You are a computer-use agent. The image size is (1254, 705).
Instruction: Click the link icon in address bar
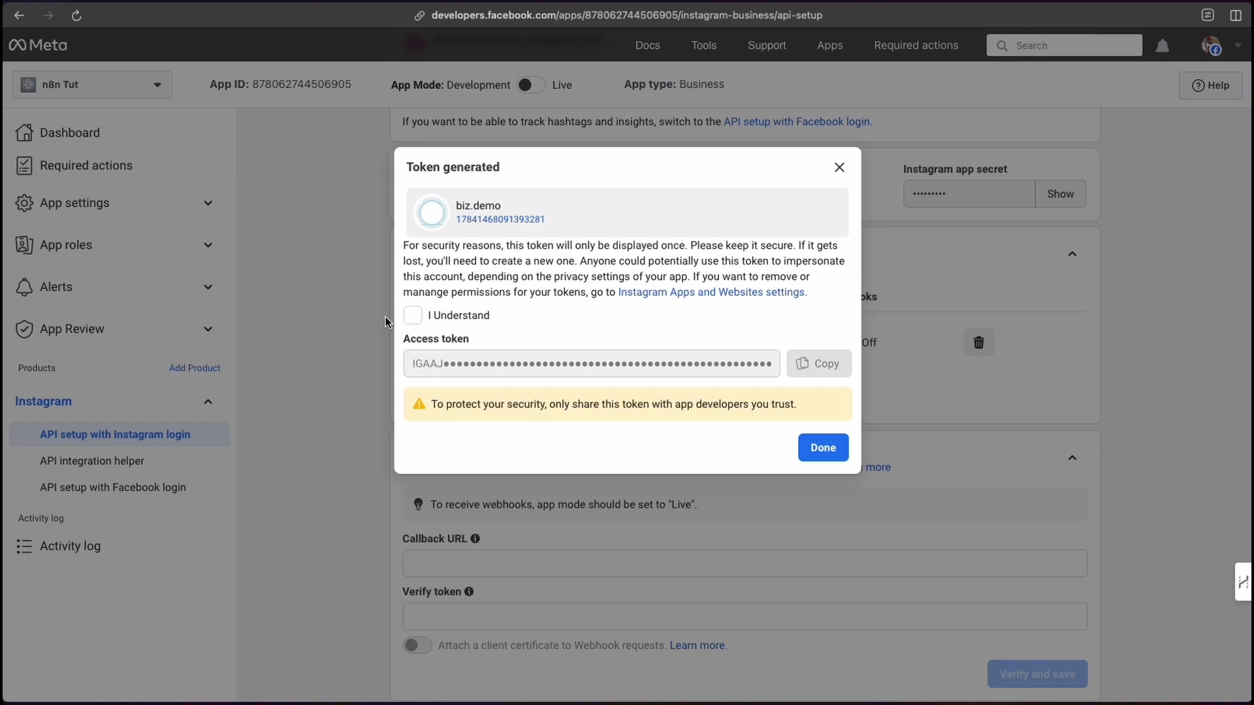[x=420, y=15]
